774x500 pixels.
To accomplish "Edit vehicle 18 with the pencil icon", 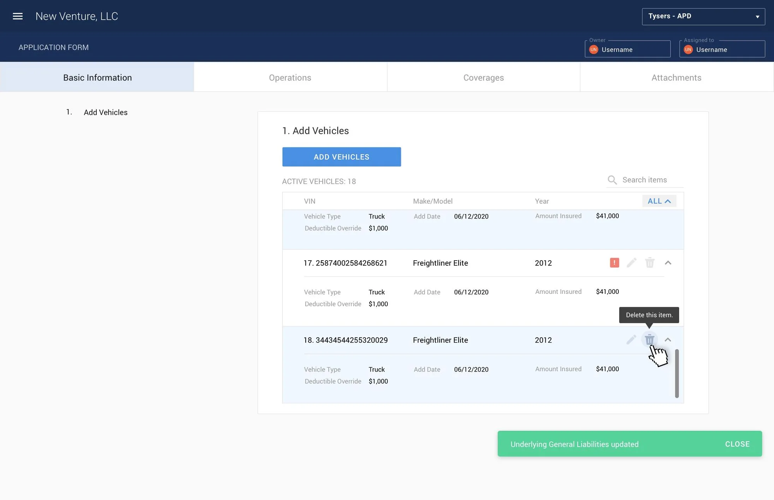I will tap(632, 340).
